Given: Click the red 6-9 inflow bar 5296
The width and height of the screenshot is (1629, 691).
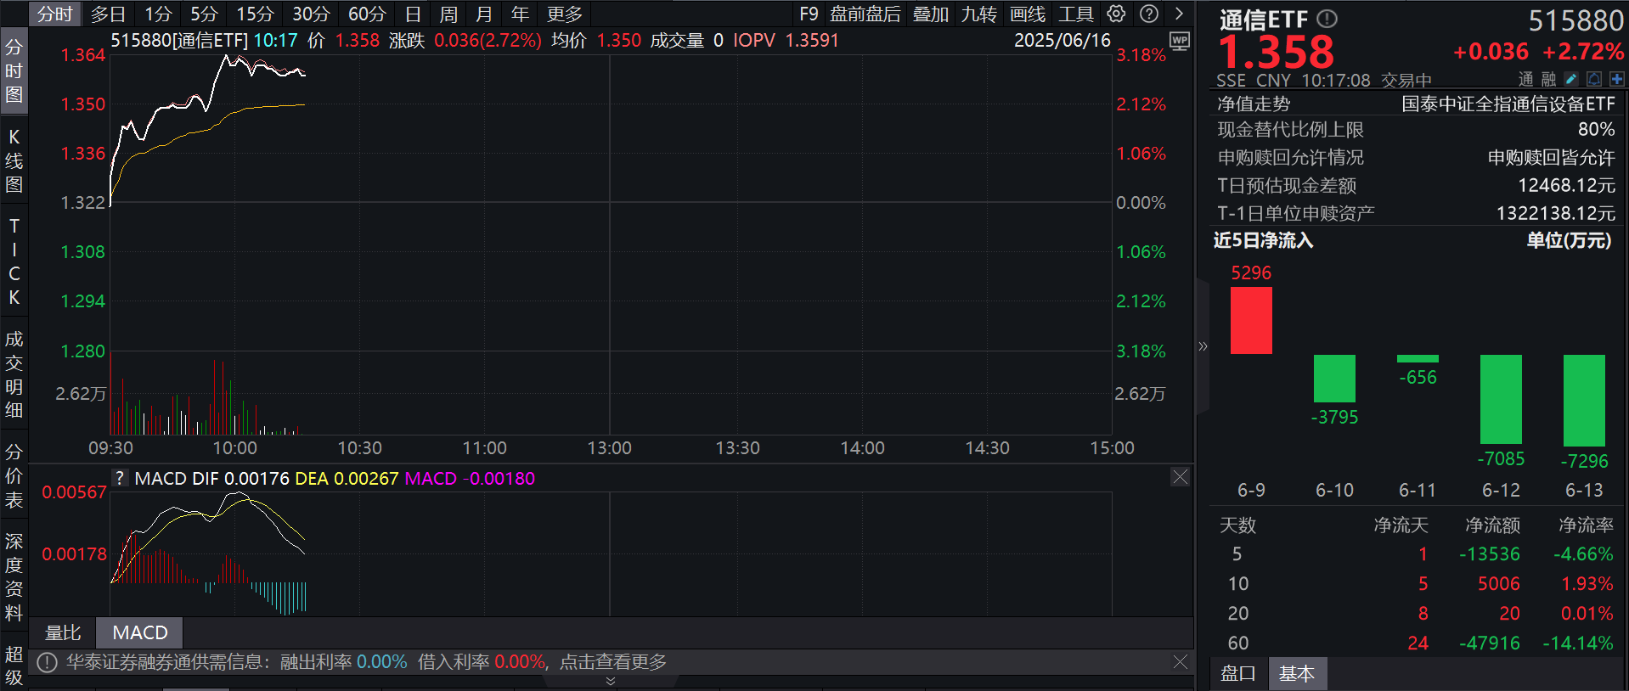Looking at the screenshot, I should point(1251,320).
